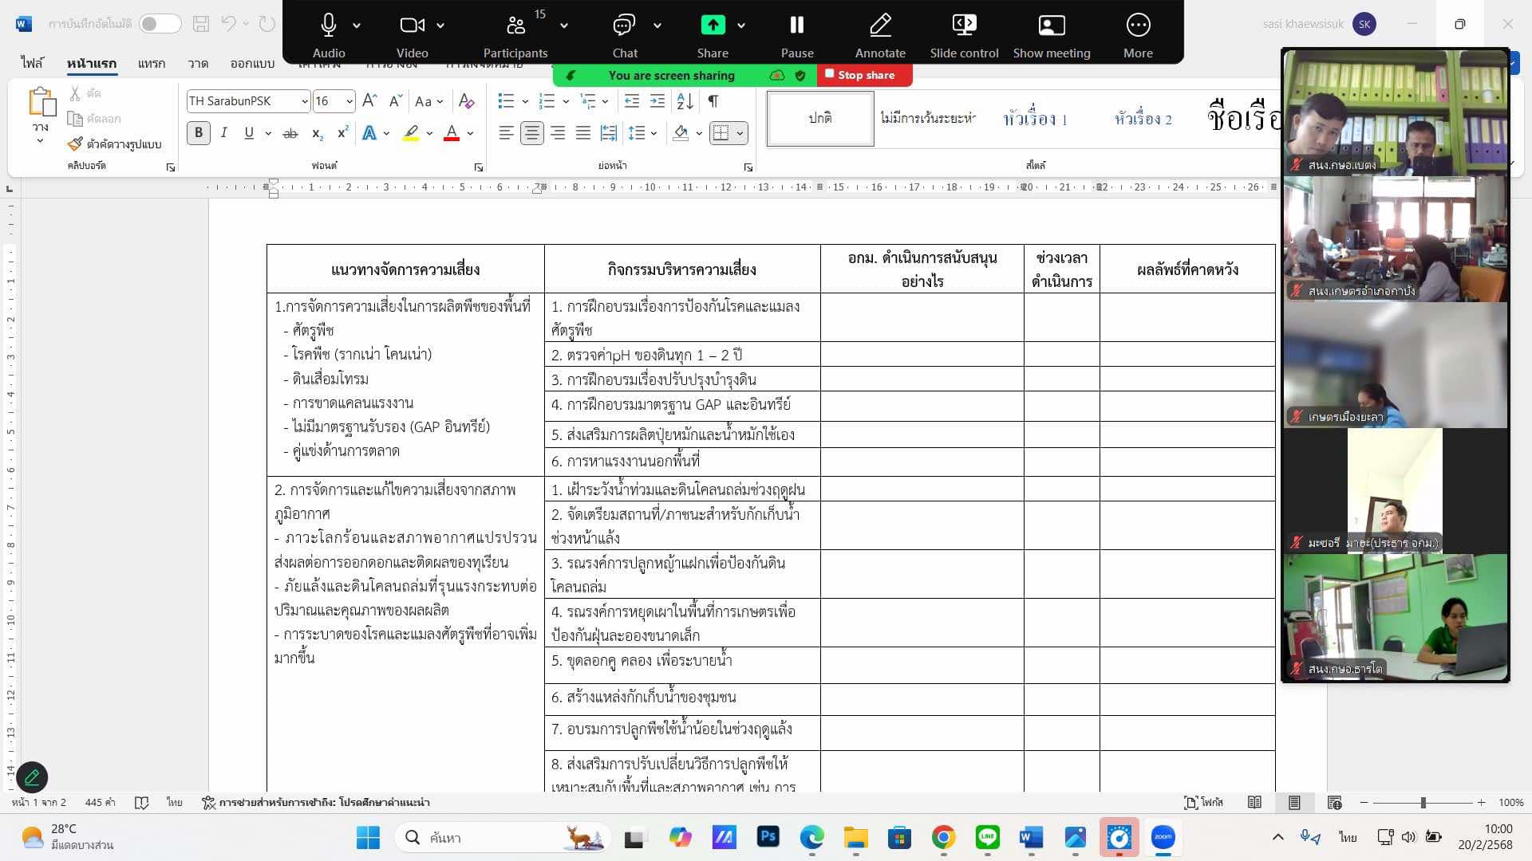Open font name dropdown TH SarabunPSK
Viewport: 1532px width, 861px height.
pyautogui.click(x=305, y=101)
